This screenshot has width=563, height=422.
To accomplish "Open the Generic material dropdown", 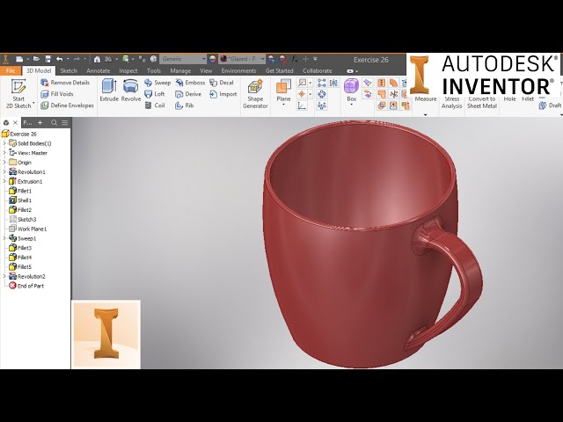I will point(203,59).
